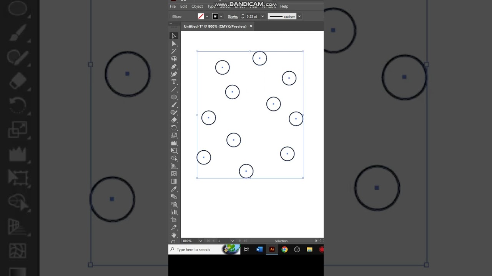This screenshot has width=492, height=276.
Task: Open the File menu
Action: [x=173, y=6]
